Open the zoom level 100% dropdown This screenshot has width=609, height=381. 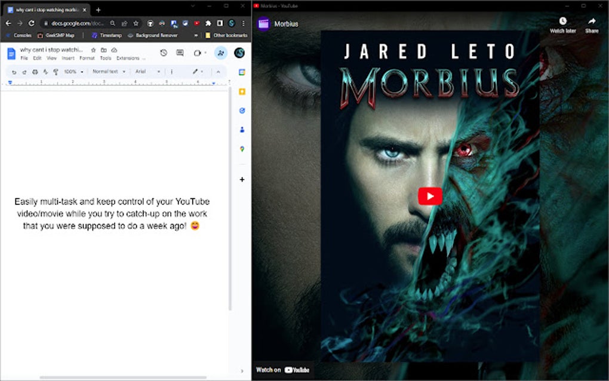tap(70, 71)
